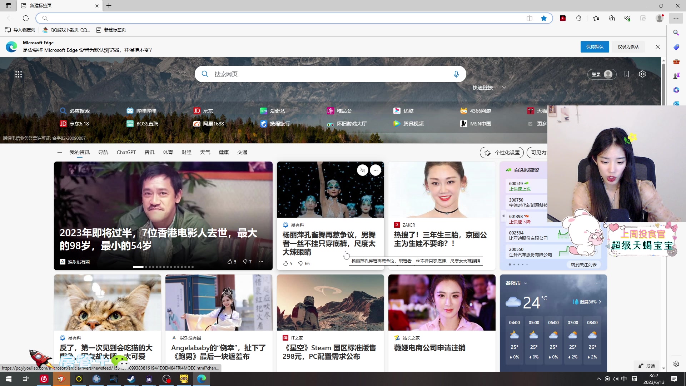Click the 搜索网页 search box
This screenshot has width=686, height=386.
point(330,74)
